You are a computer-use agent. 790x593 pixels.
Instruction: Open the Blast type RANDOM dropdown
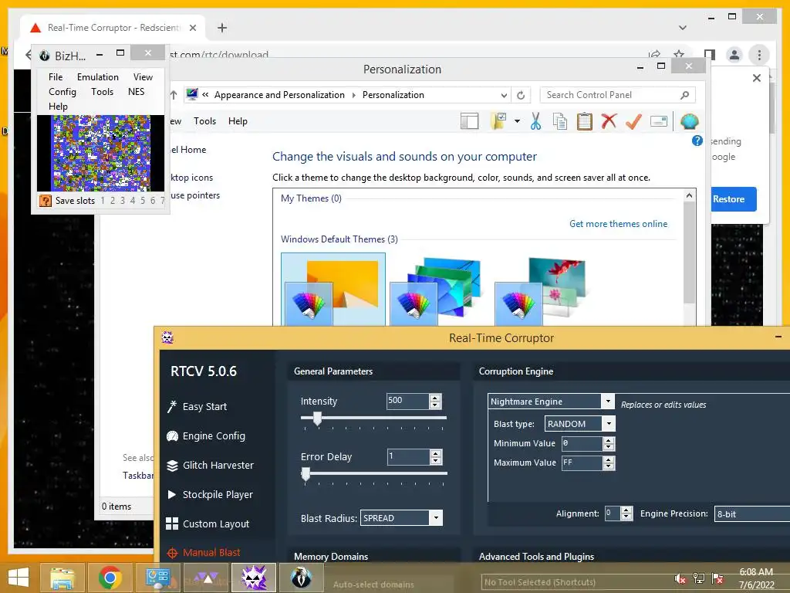click(x=609, y=424)
